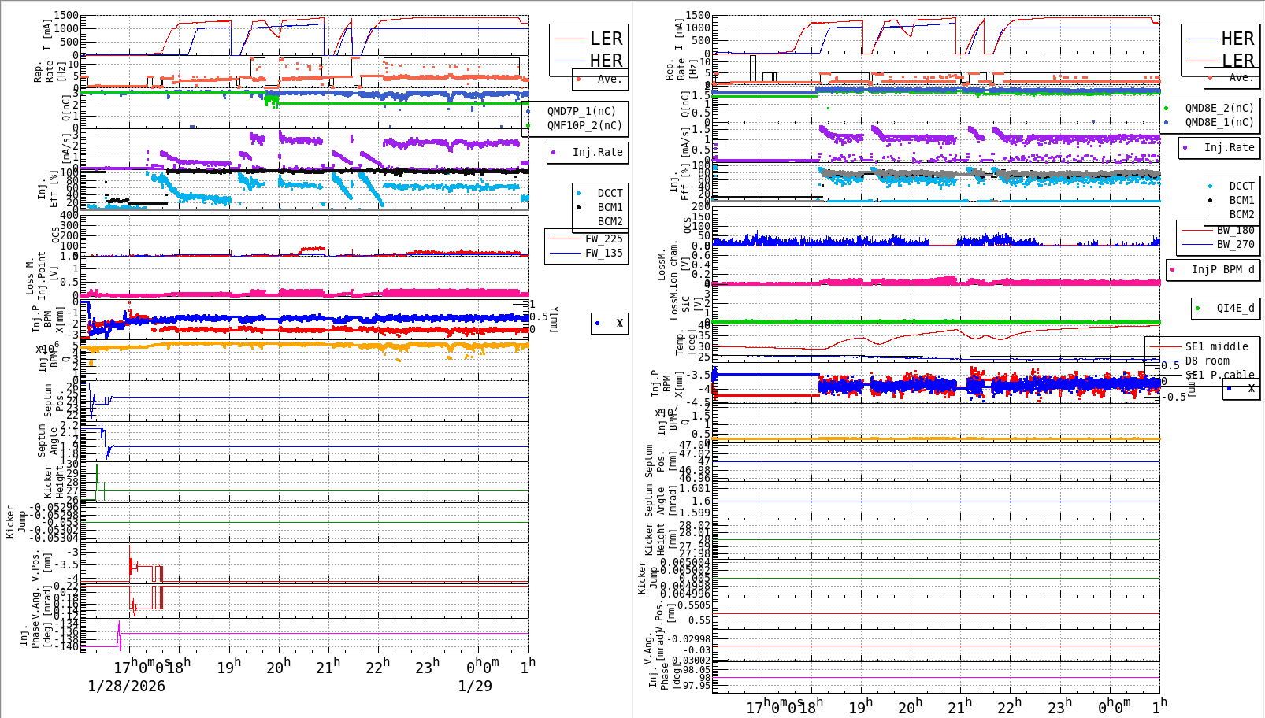This screenshot has width=1265, height=718.
Task: Toggle the SE1 middle temperature trace
Action: (x=1215, y=346)
